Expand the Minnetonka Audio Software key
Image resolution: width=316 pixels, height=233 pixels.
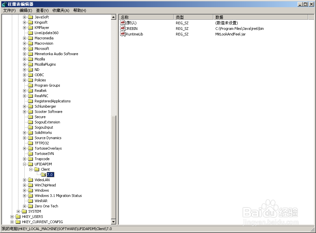pyautogui.click(x=24, y=54)
